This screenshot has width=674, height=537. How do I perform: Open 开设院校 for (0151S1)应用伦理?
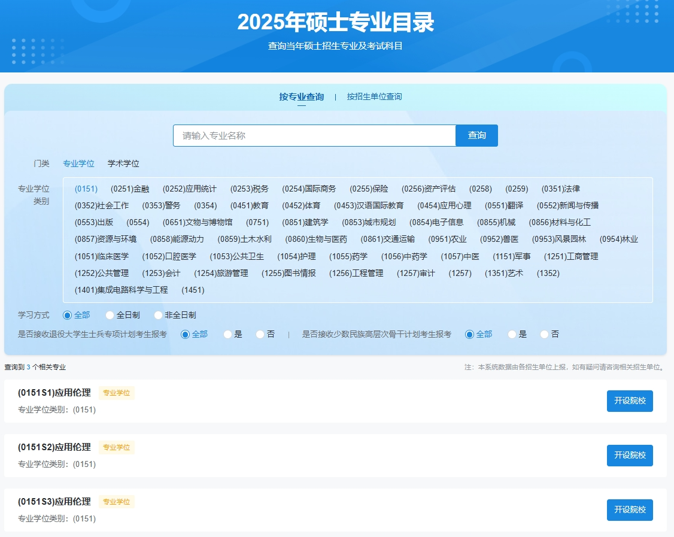click(630, 401)
